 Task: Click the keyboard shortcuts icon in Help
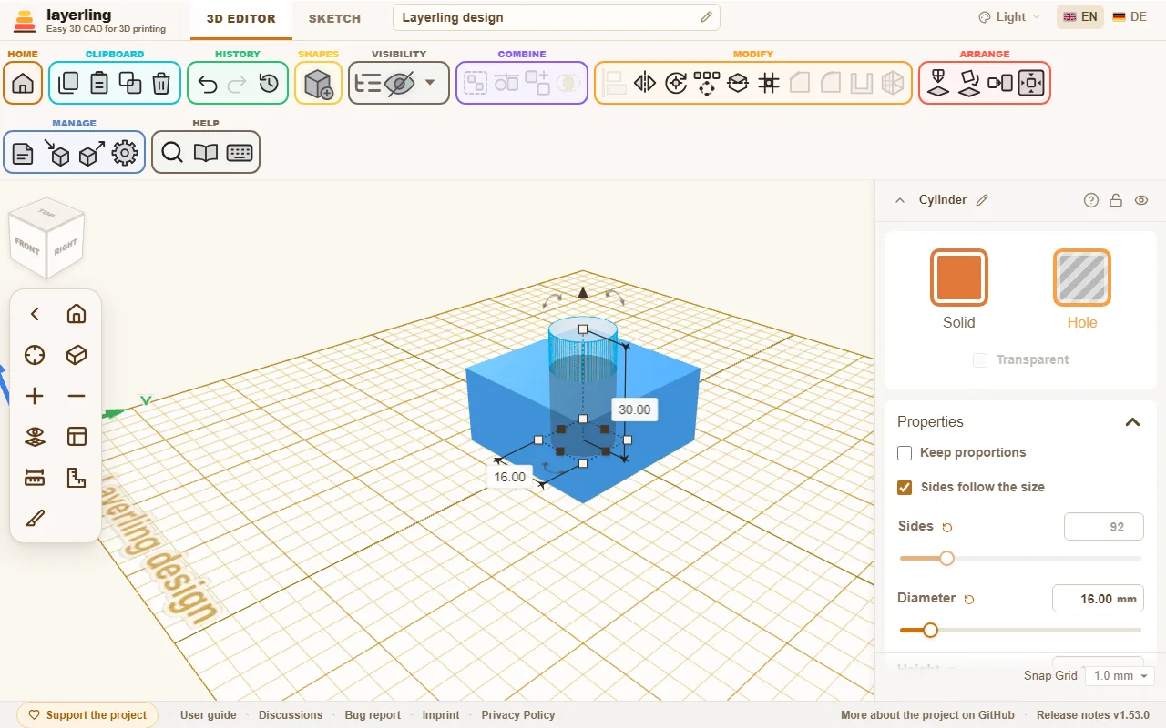[240, 153]
